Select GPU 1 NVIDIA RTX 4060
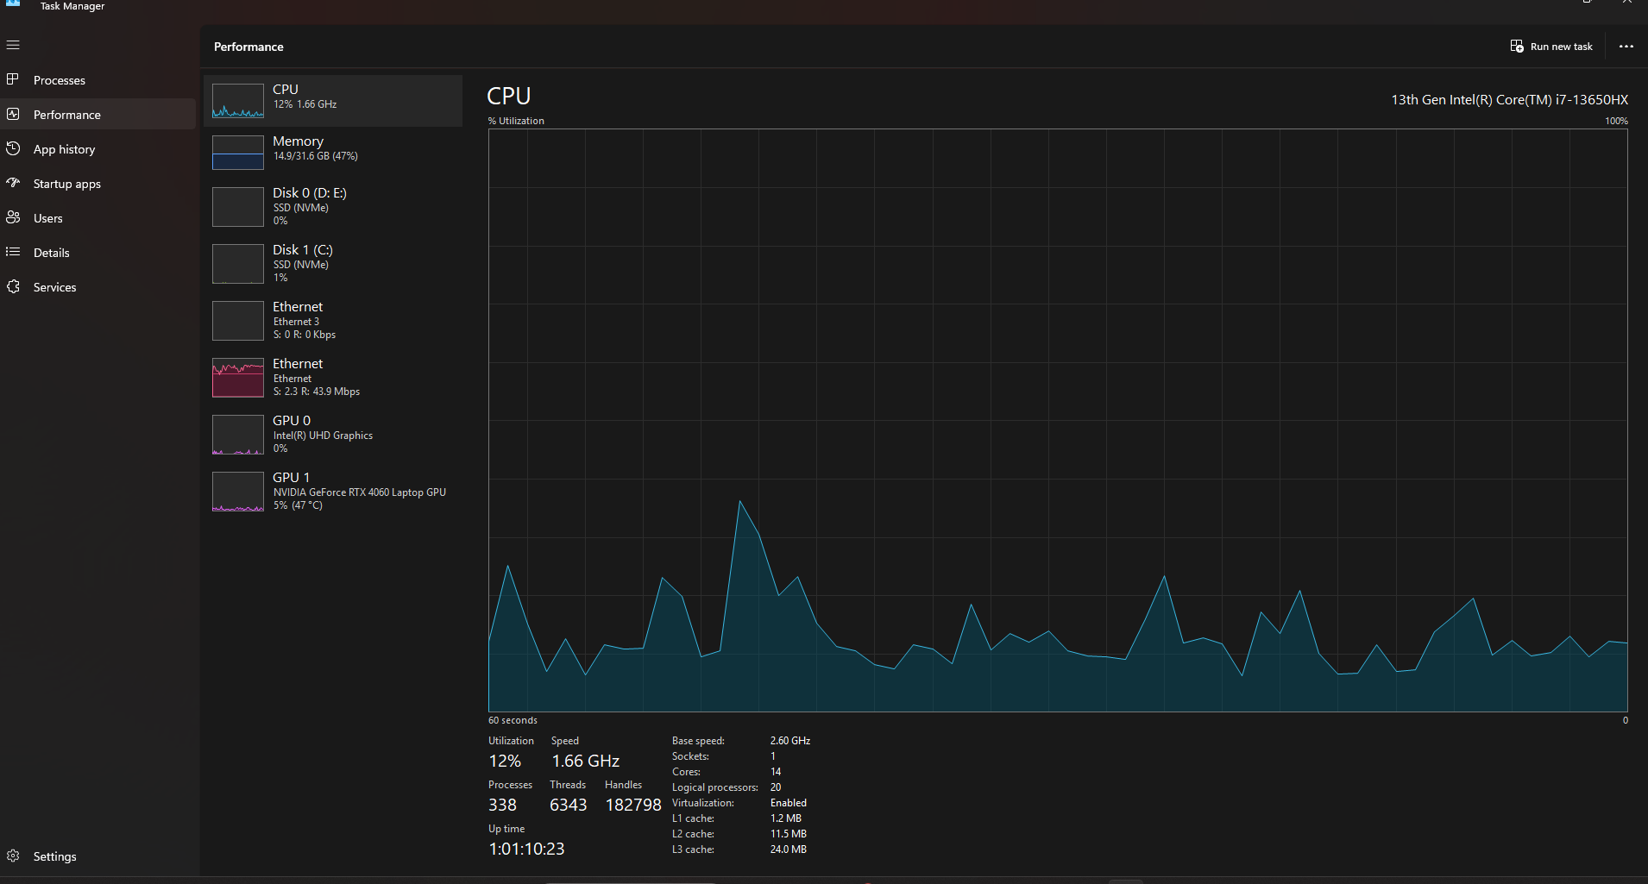The image size is (1648, 884). [333, 491]
